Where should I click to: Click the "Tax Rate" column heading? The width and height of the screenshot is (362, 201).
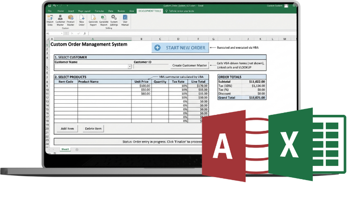pos(178,82)
